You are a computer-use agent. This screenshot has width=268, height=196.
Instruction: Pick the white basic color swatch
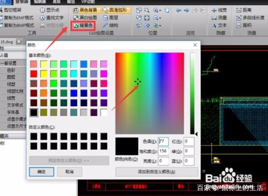coord(104,112)
